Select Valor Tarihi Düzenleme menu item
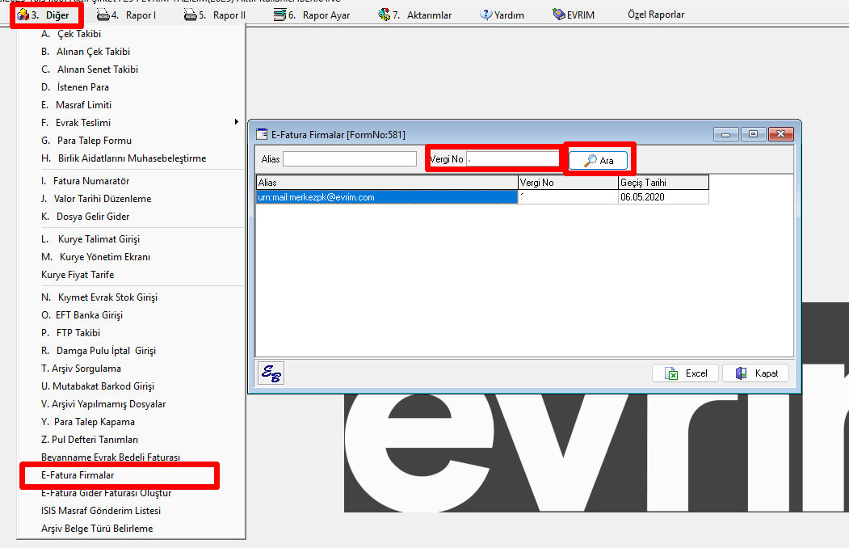 tap(131, 199)
